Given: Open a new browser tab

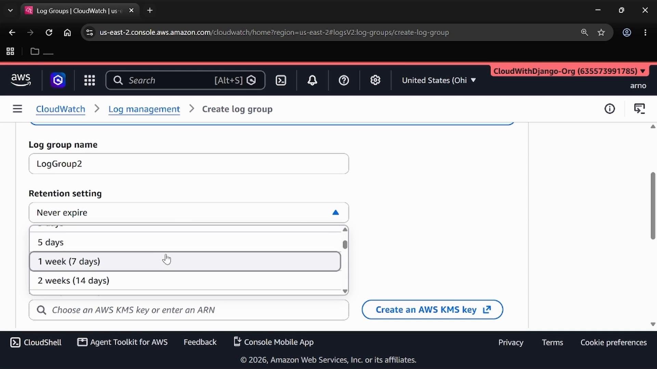Looking at the screenshot, I should coord(150,11).
